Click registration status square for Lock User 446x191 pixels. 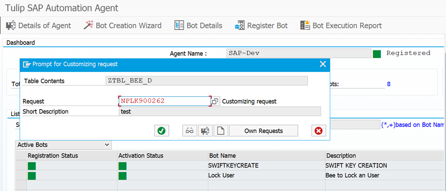click(32, 175)
